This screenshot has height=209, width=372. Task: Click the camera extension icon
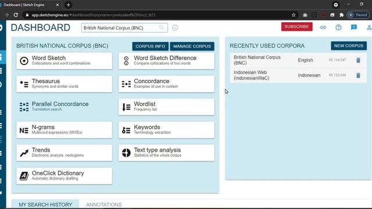(x=305, y=15)
